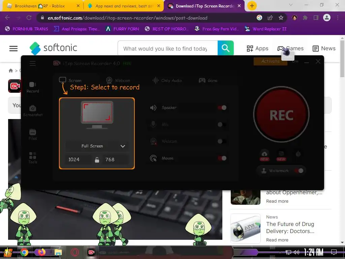Click the home breadcrumb icon
The image size is (345, 259).
[10, 70]
